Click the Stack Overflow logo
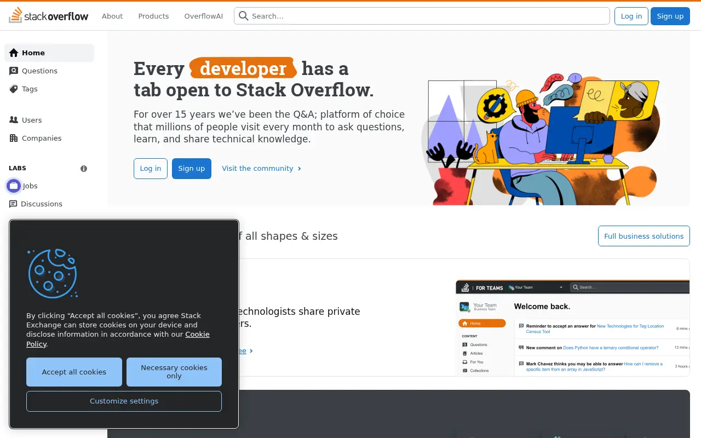The width and height of the screenshot is (701, 438). 49,16
